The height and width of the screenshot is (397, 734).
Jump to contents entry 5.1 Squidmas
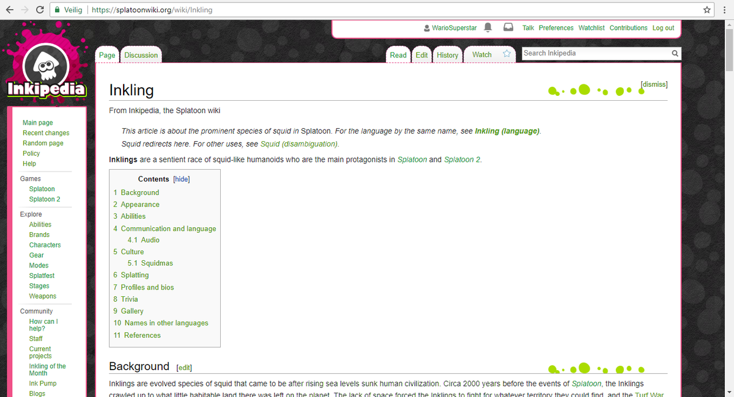(150, 263)
